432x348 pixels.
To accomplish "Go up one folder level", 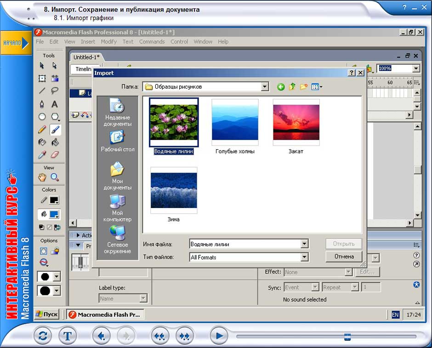I will pos(292,87).
